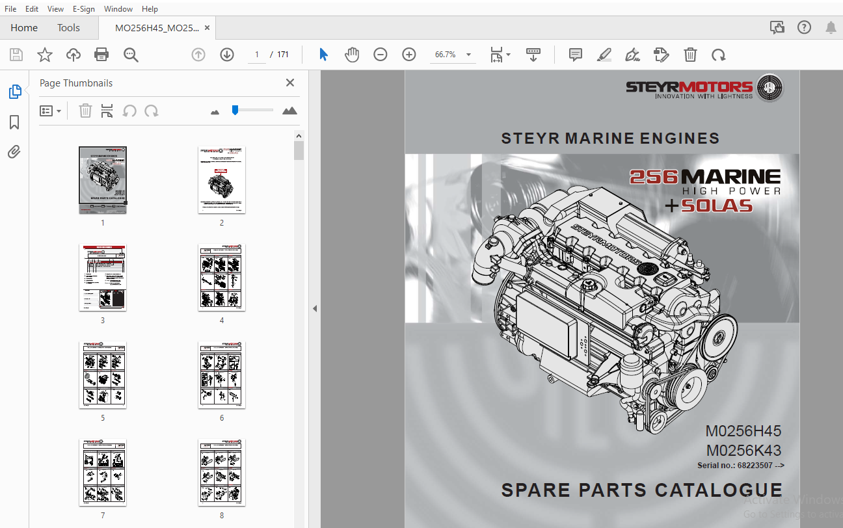Open the find text magnifier
This screenshot has width=843, height=528.
(131, 55)
